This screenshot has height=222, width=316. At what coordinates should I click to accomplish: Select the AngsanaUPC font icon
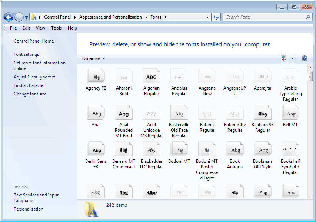pos(235,76)
